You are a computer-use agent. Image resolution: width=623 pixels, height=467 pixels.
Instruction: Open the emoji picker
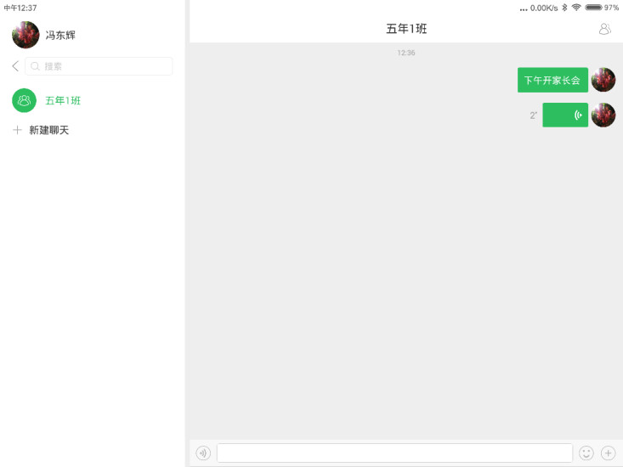(586, 453)
